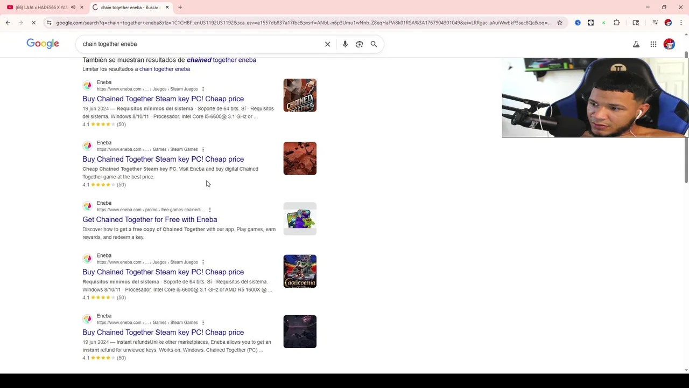Viewport: 689px width, 388px height.
Task: Click URL breadcrumb of the Castlevania result
Action: (x=147, y=262)
